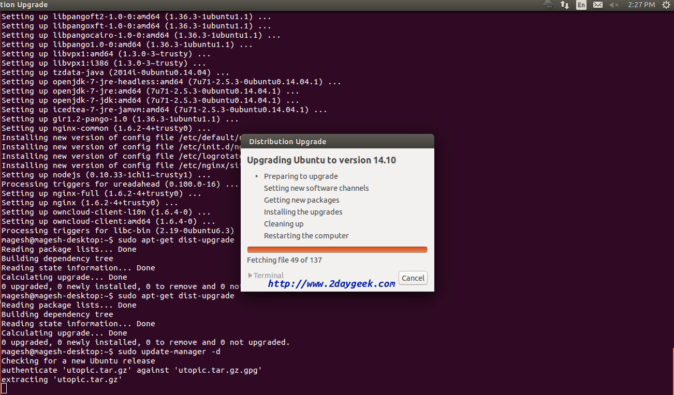The image size is (674, 395).
Task: Open the mail envelope messaging indicator
Action: pos(597,5)
